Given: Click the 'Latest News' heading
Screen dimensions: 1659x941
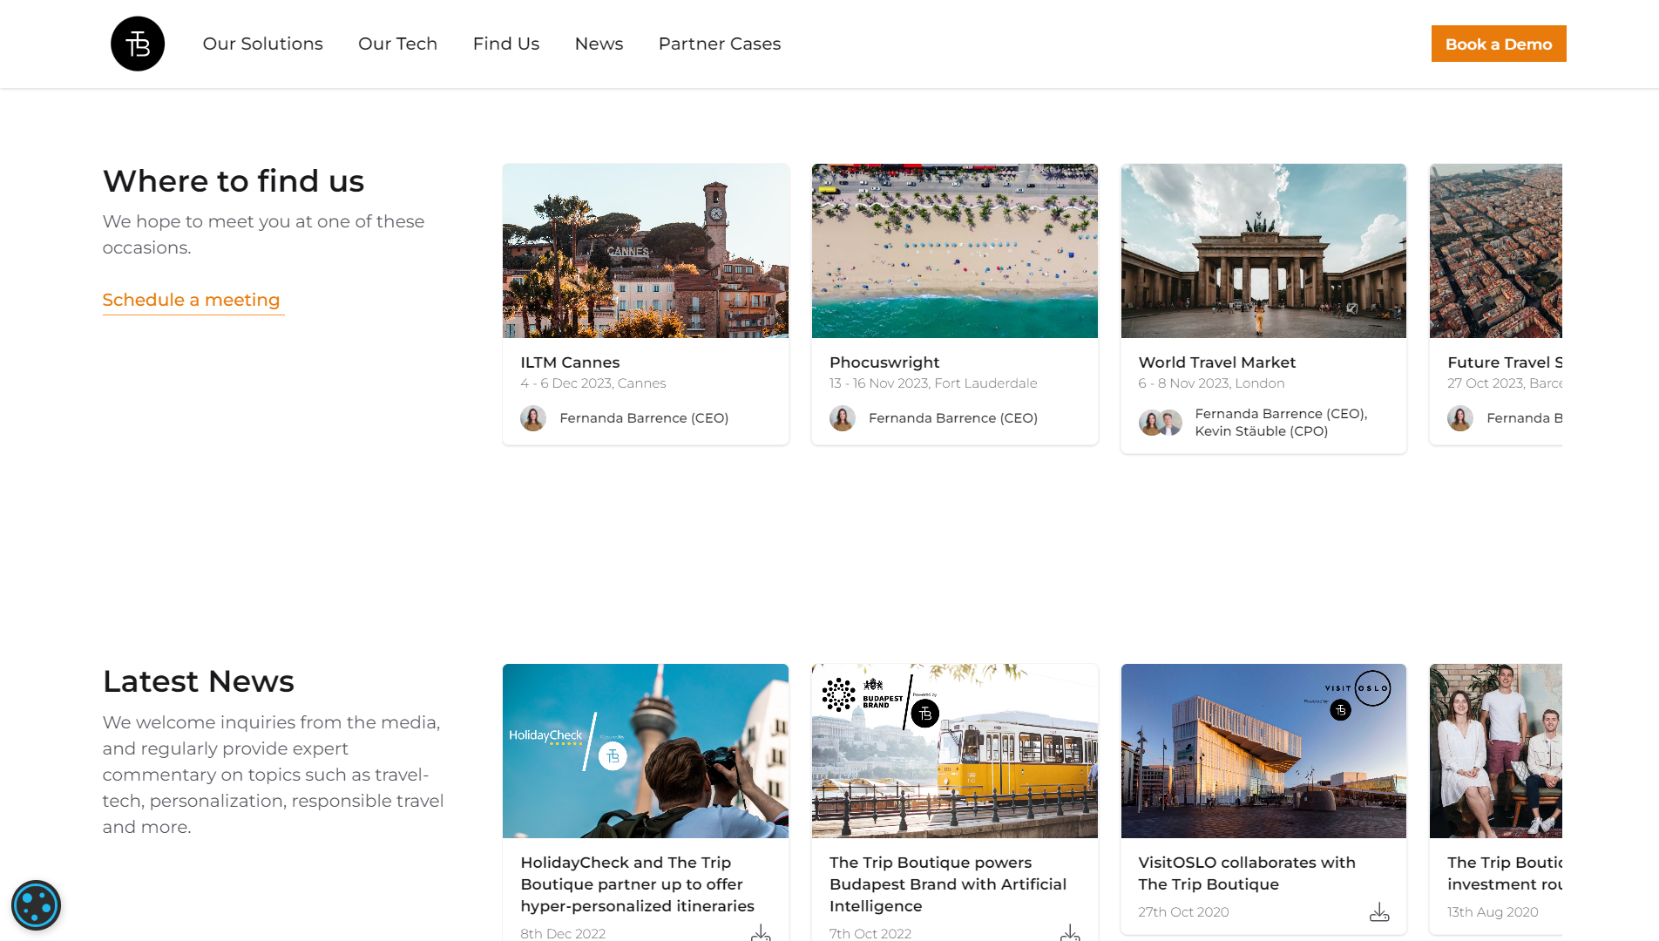Looking at the screenshot, I should (199, 681).
